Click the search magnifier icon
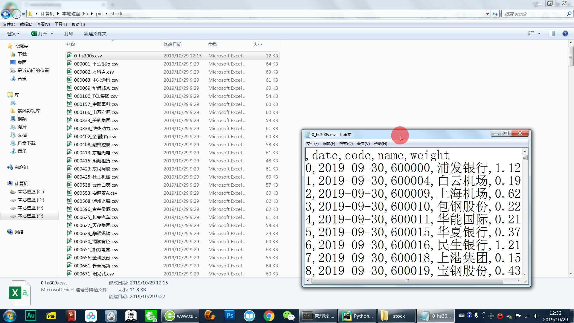574x323 pixels. point(569,14)
